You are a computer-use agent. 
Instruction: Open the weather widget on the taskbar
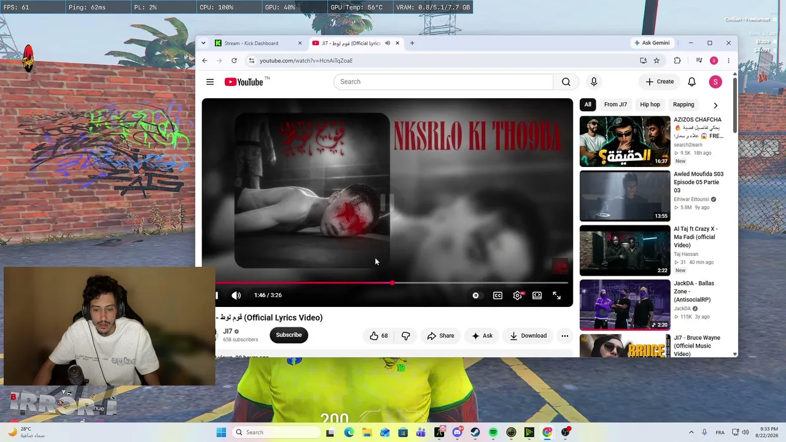tap(27, 432)
